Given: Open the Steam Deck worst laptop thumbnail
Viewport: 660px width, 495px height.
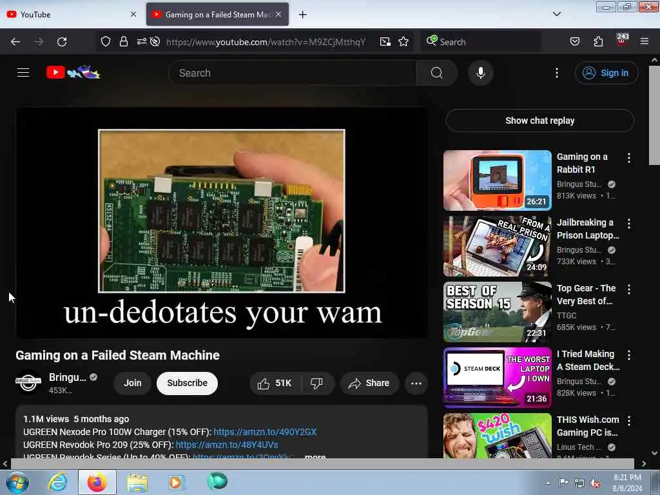Looking at the screenshot, I should pyautogui.click(x=497, y=377).
